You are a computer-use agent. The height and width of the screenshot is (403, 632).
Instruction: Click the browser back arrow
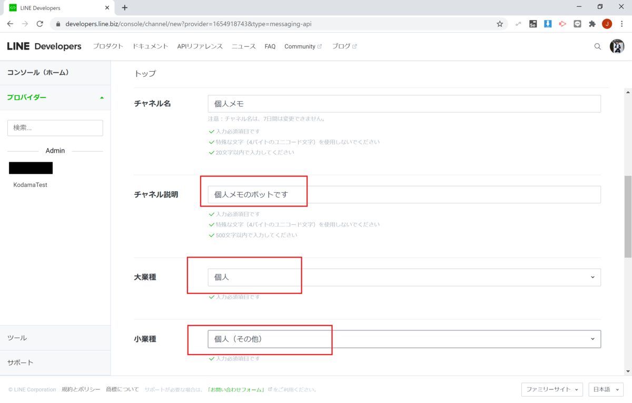[x=10, y=24]
